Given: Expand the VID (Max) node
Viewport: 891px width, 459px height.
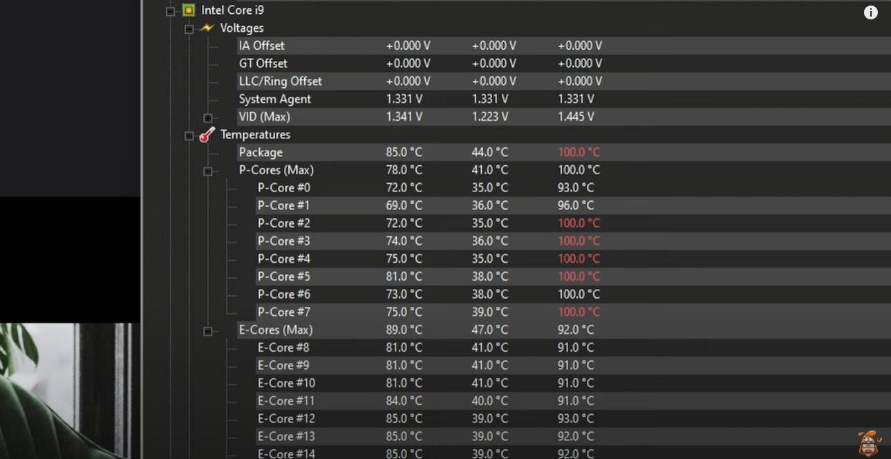Looking at the screenshot, I should coord(207,118).
